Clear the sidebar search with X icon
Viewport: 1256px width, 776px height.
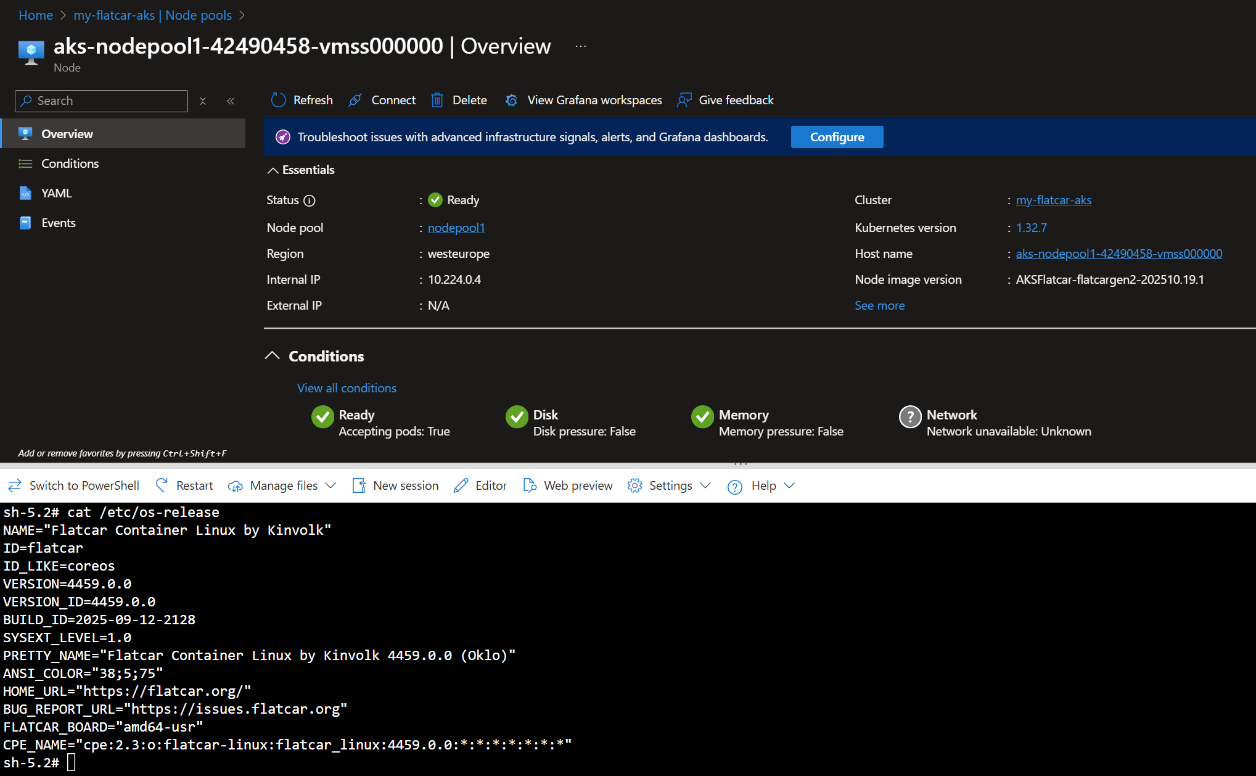[x=203, y=101]
